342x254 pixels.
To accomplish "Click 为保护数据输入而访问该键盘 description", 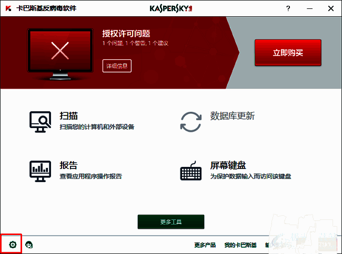I will pos(250,176).
